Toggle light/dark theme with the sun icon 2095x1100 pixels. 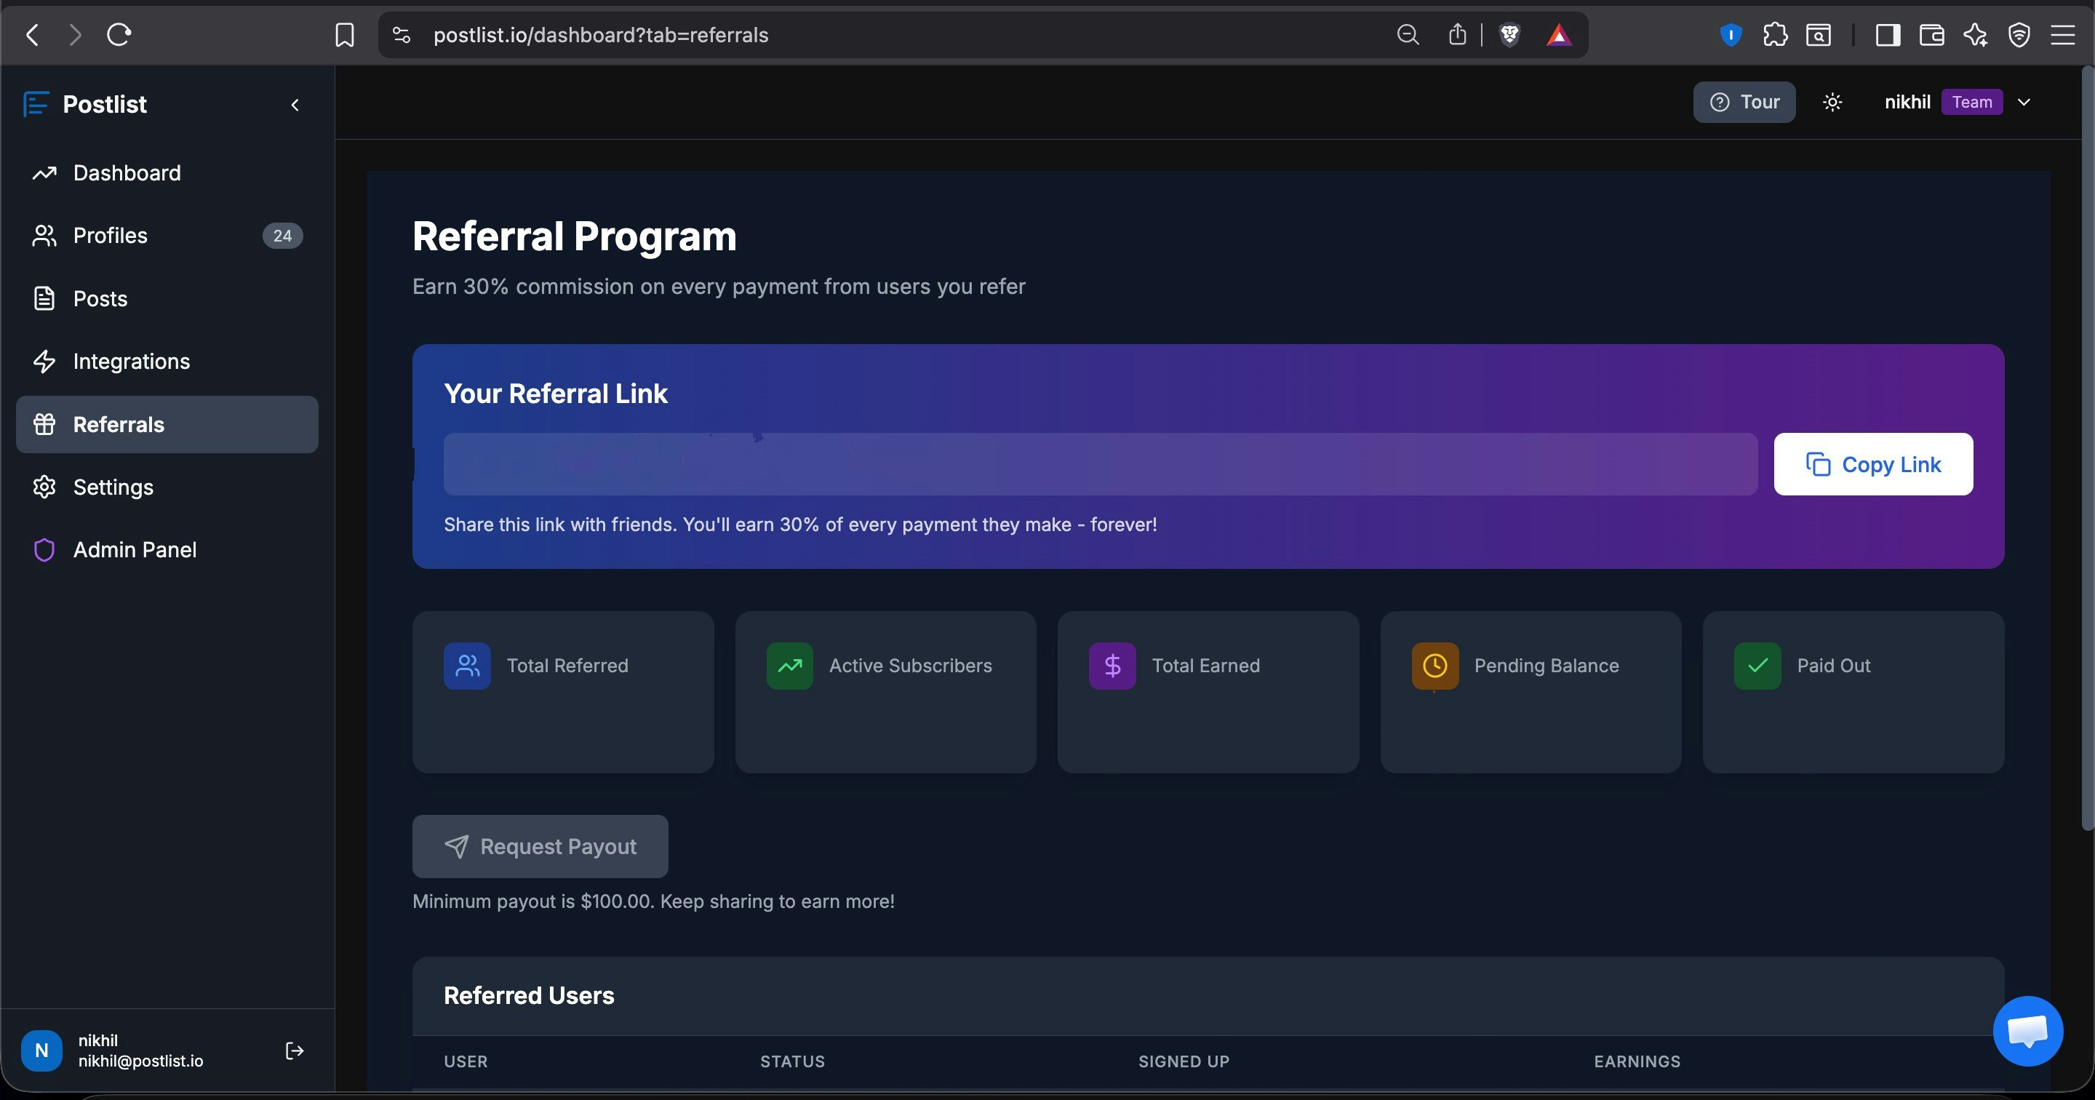[1832, 103]
